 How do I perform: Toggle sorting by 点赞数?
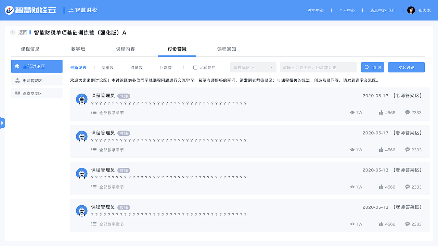[137, 67]
